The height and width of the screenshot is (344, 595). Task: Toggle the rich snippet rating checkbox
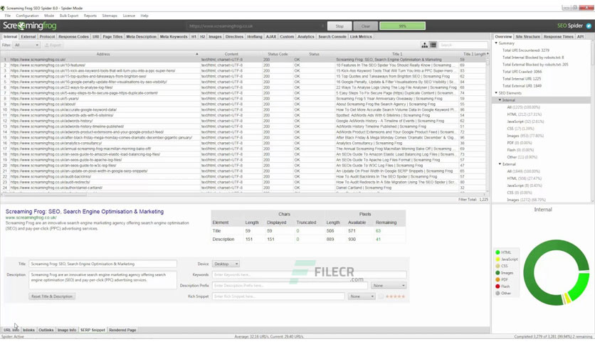381,296
